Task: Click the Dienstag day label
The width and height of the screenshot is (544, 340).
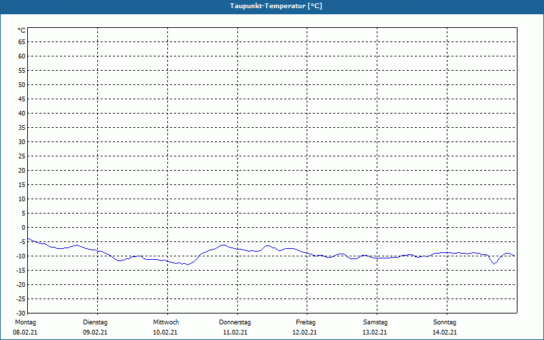Action: coord(95,322)
